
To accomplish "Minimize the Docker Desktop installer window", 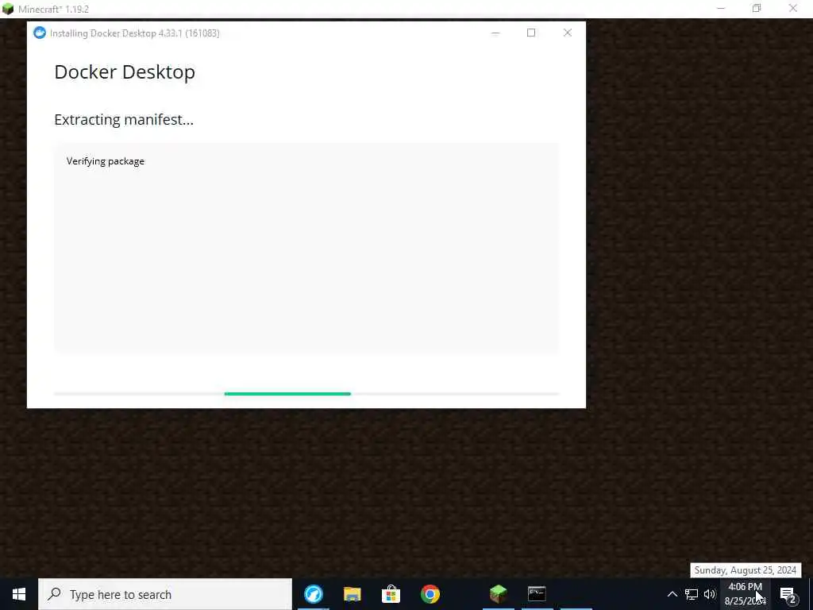I will 495,33.
